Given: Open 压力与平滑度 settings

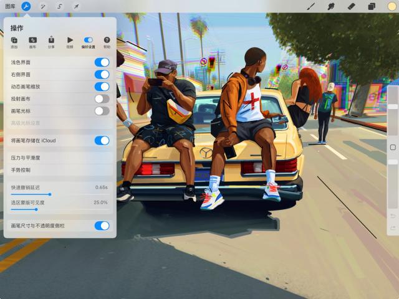Looking at the screenshot, I should 60,158.
